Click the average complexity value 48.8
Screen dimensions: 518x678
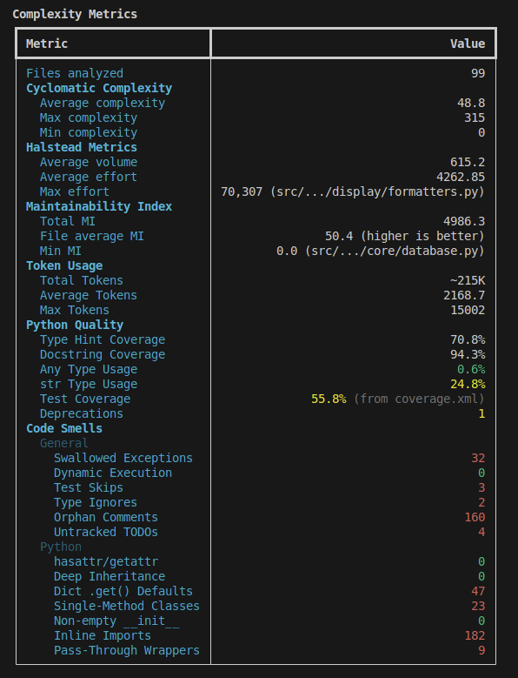(471, 103)
